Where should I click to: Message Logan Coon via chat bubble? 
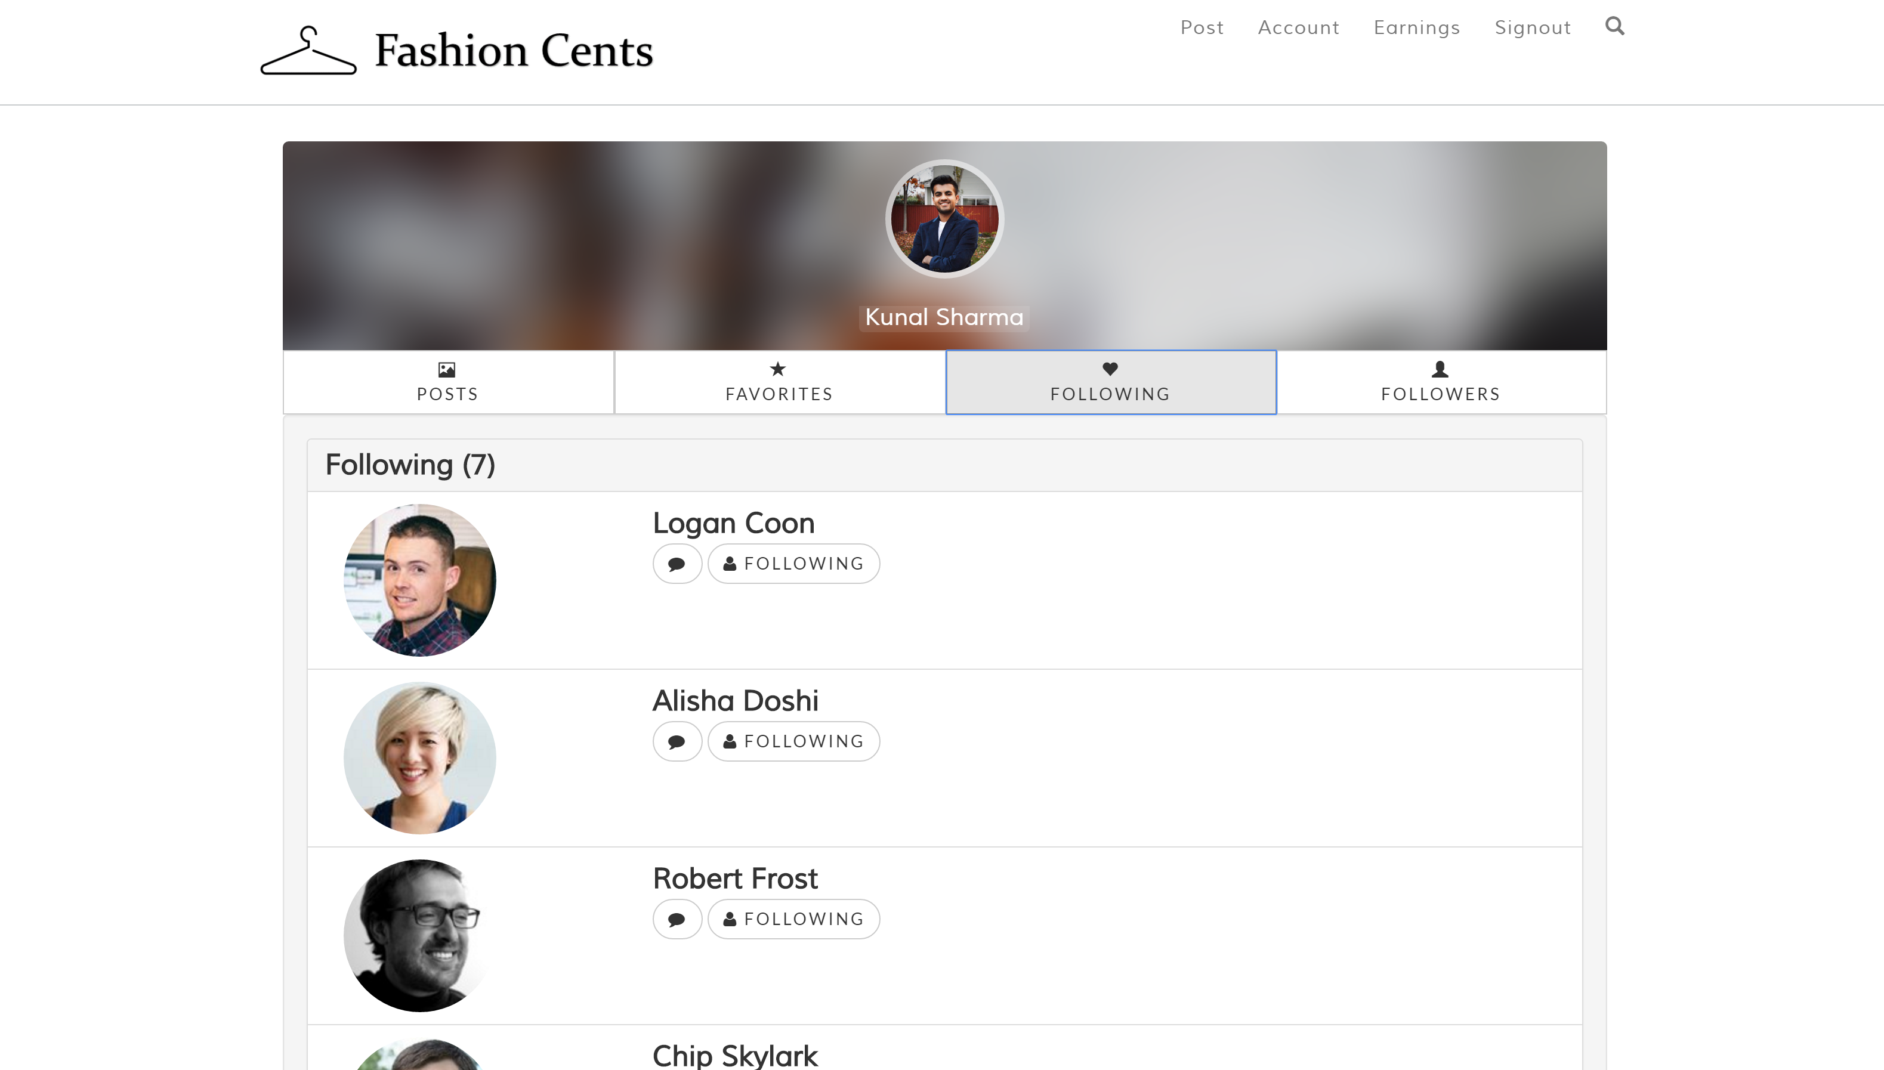click(x=677, y=564)
